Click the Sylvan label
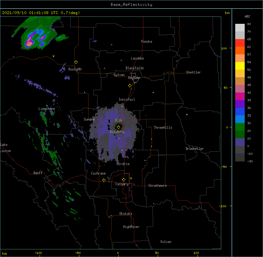 click(x=119, y=75)
